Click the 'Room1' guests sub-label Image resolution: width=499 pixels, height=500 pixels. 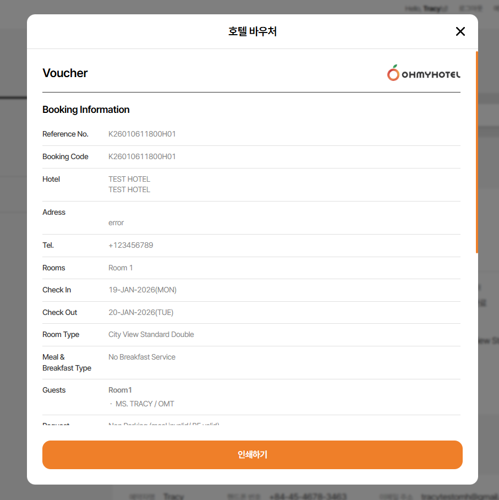point(120,390)
